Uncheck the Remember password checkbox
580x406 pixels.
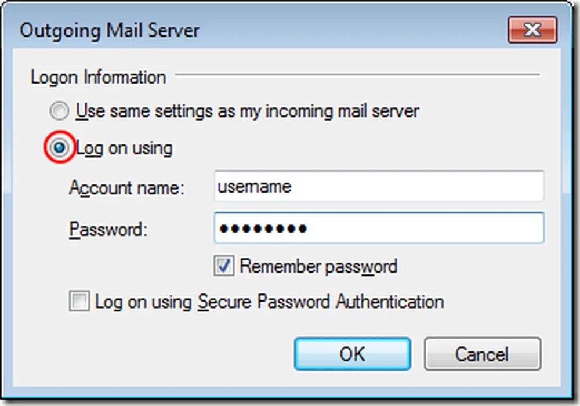[224, 266]
